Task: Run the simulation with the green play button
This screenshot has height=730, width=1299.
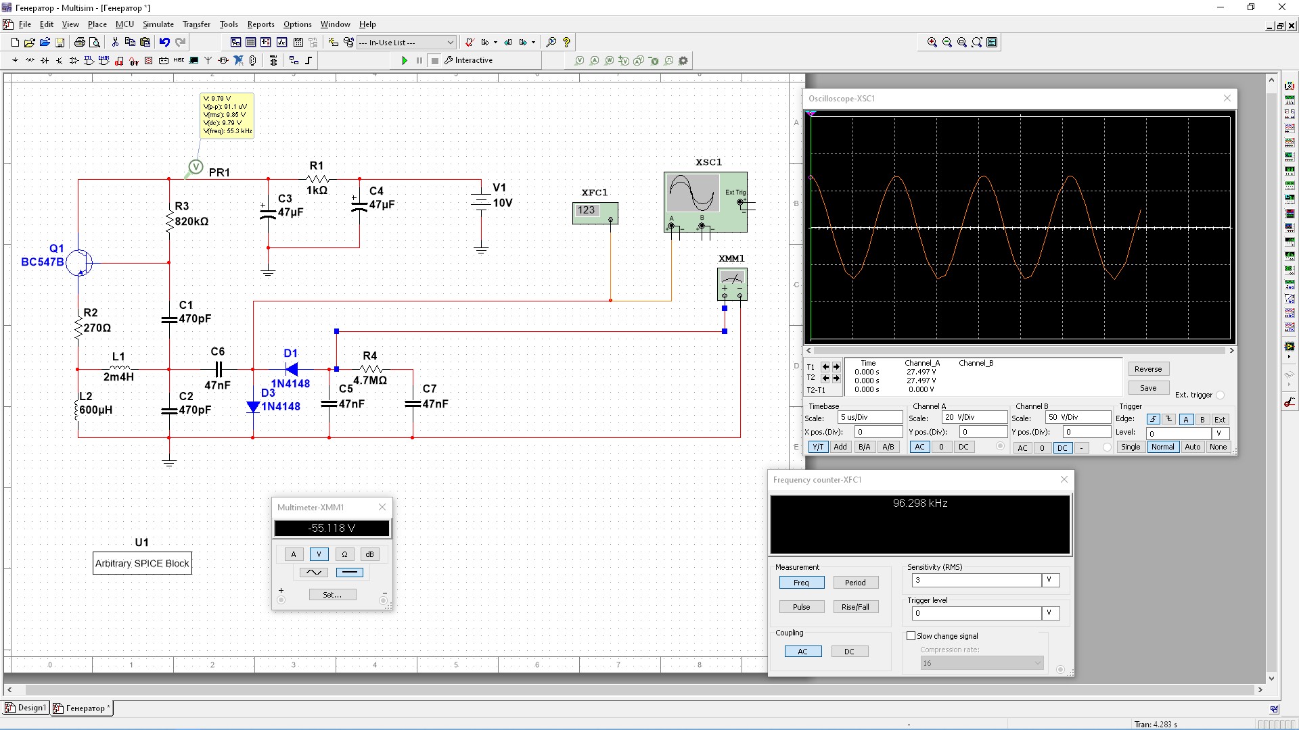Action: [x=405, y=61]
